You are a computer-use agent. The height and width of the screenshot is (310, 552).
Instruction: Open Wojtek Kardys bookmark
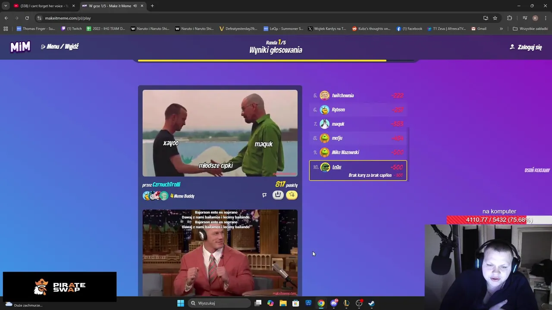[x=327, y=29]
